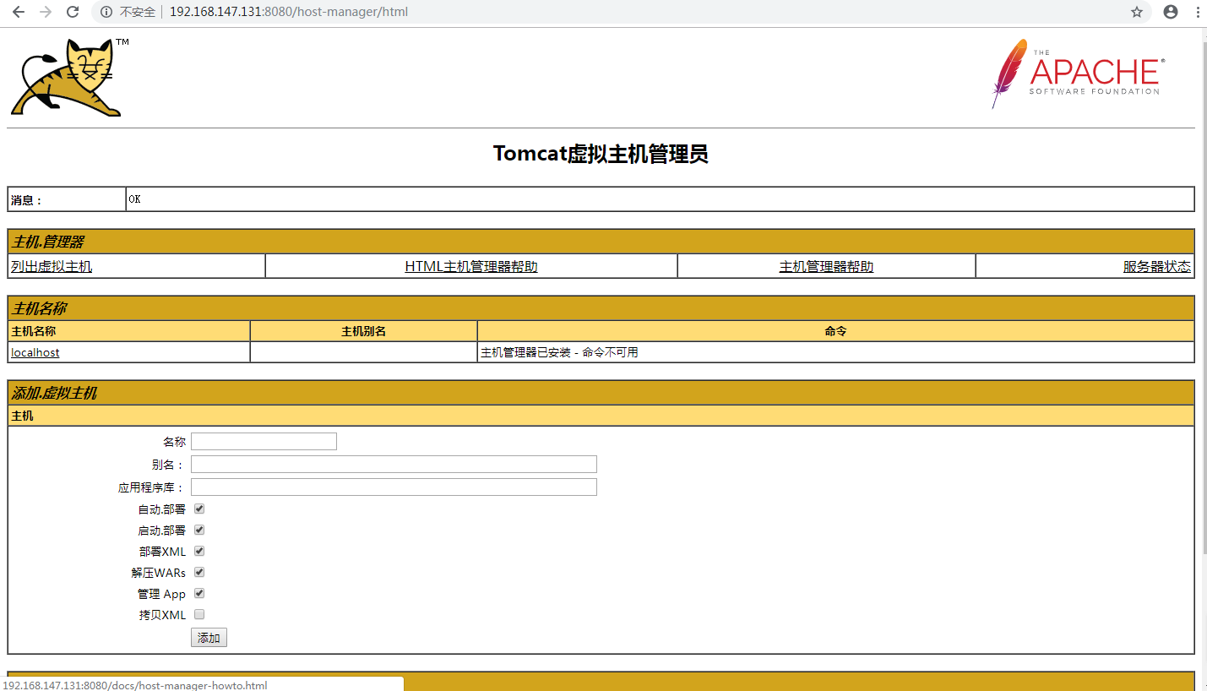
Task: Click the page vertical scrollbar
Action: pos(1203,300)
